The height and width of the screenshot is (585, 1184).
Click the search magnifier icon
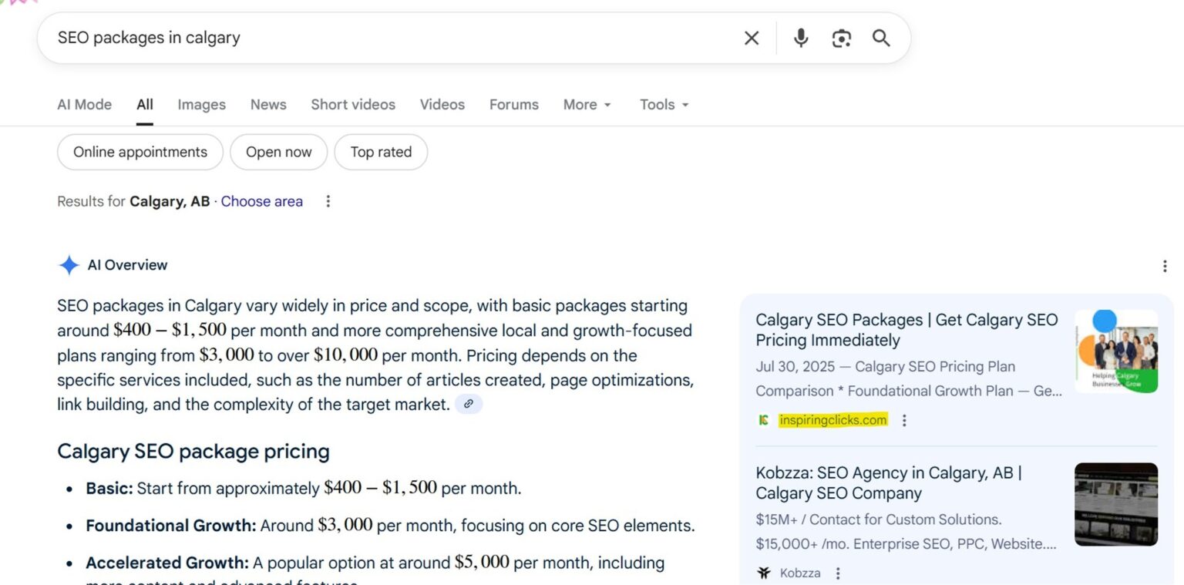[881, 37]
